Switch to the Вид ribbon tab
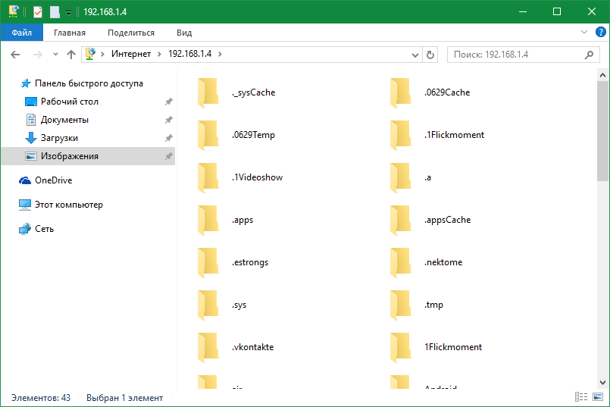610x407 pixels. tap(184, 33)
